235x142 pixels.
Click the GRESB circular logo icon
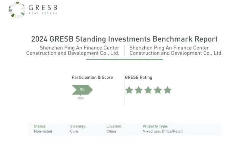point(17,9)
